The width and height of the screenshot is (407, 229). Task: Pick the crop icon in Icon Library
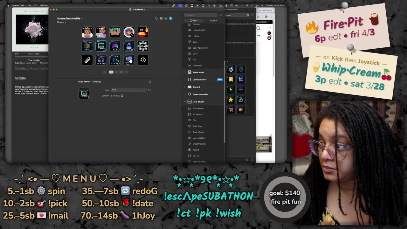(x=241, y=79)
